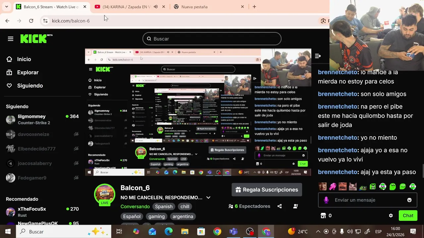Click the Balcon_6 LIVE avatar
This screenshot has height=238, width=424.
point(105,195)
